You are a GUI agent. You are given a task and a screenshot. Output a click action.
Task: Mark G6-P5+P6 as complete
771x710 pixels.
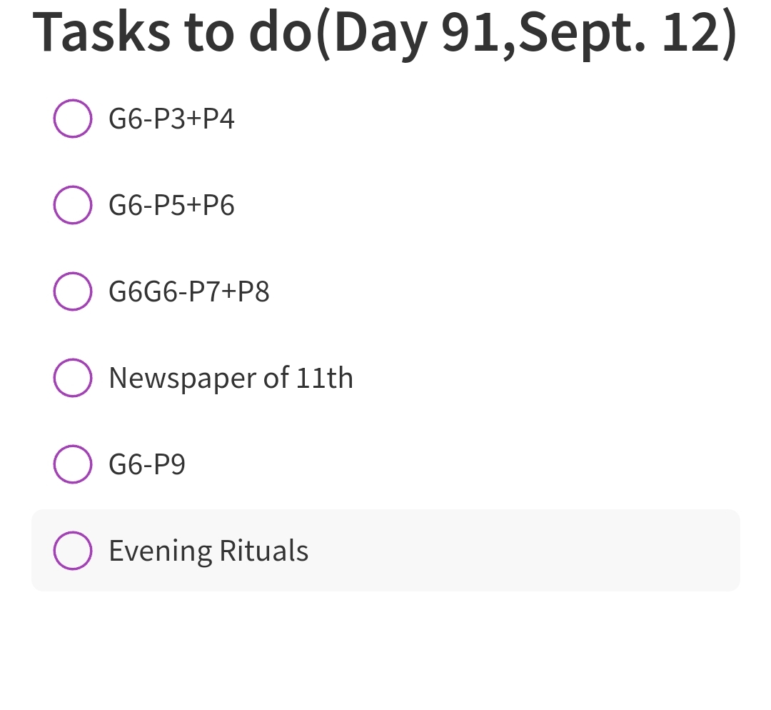(72, 205)
